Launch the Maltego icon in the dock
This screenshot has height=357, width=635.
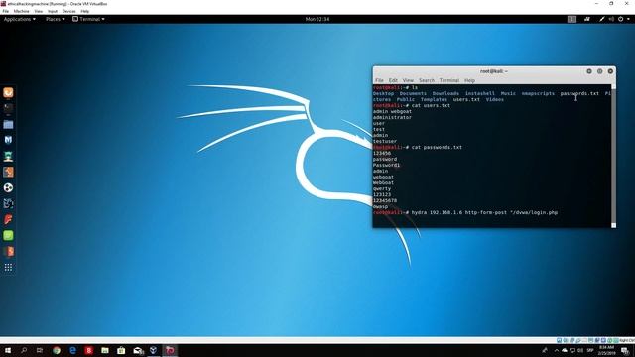(x=8, y=203)
